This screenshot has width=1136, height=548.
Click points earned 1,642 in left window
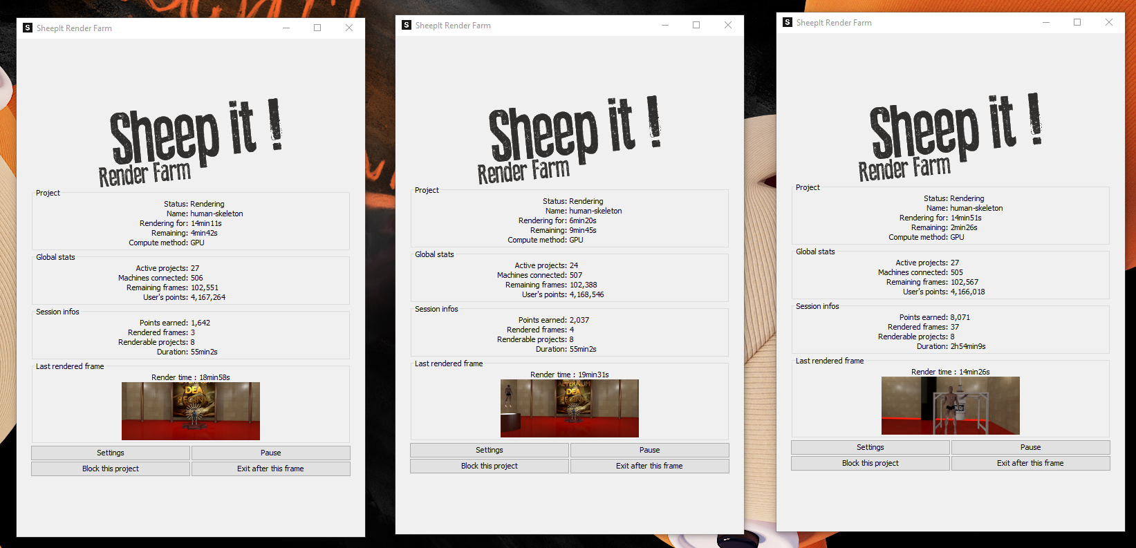click(201, 323)
